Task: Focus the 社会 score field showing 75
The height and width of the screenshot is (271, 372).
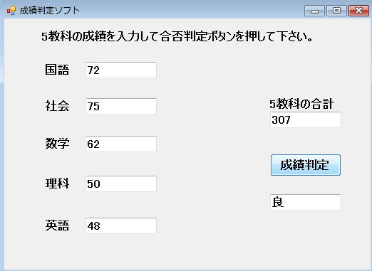Action: coord(121,106)
